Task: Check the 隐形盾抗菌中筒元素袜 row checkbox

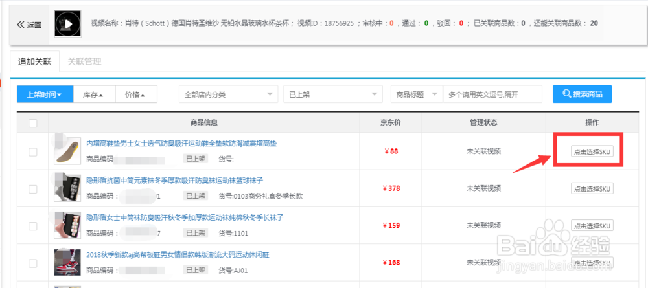Action: (32, 189)
